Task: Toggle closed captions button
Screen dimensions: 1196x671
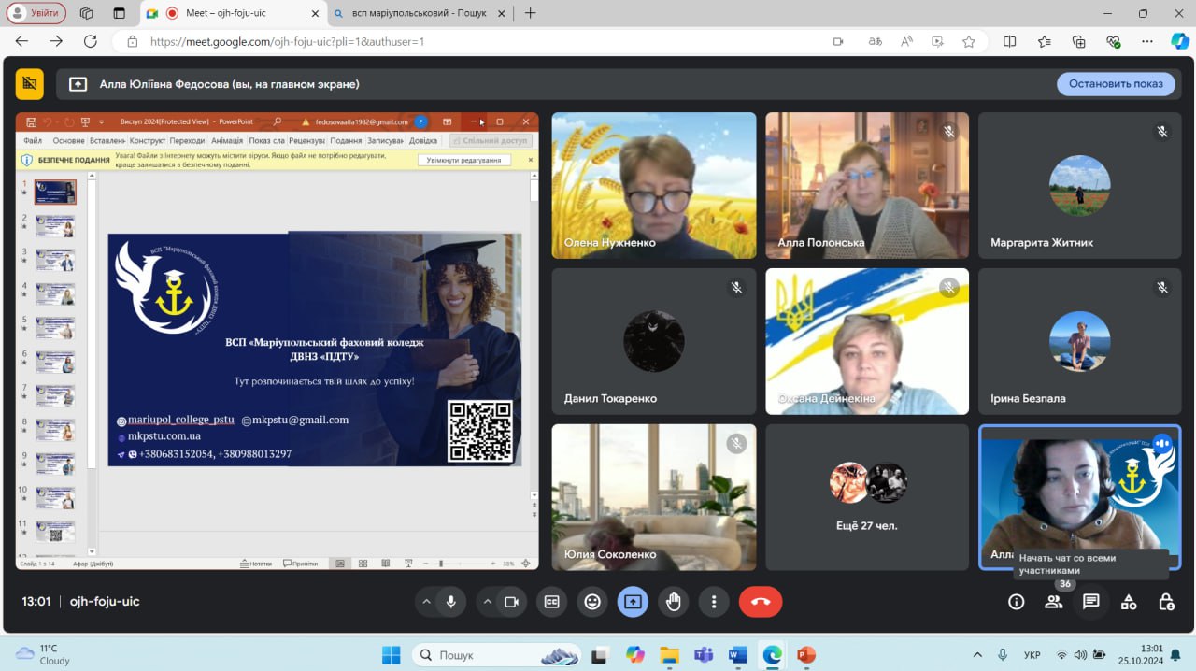Action: click(x=551, y=602)
